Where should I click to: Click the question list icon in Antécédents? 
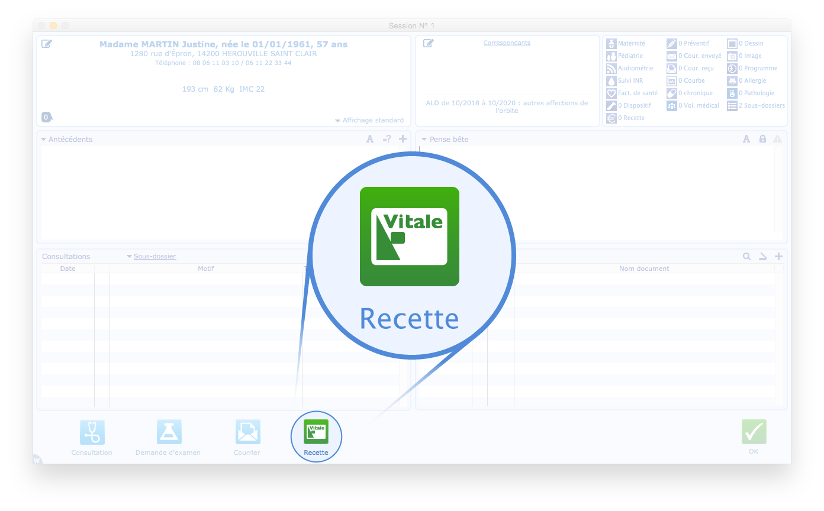click(387, 139)
